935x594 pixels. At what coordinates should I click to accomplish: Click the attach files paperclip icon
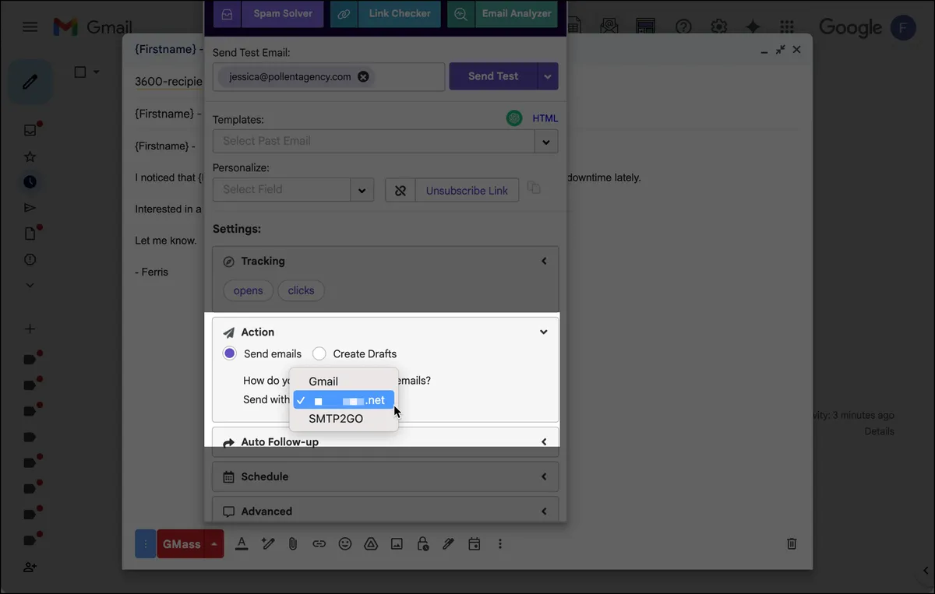293,543
